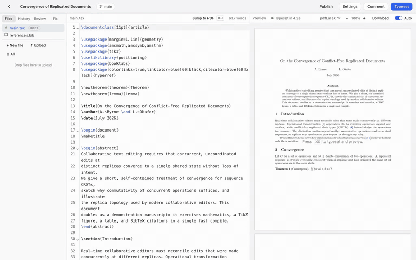This screenshot has width=416, height=260.
Task: Click the 637 words counter
Action: (238, 18)
